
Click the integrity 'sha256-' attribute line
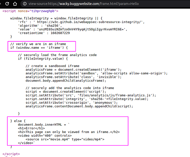coord(87,99)
